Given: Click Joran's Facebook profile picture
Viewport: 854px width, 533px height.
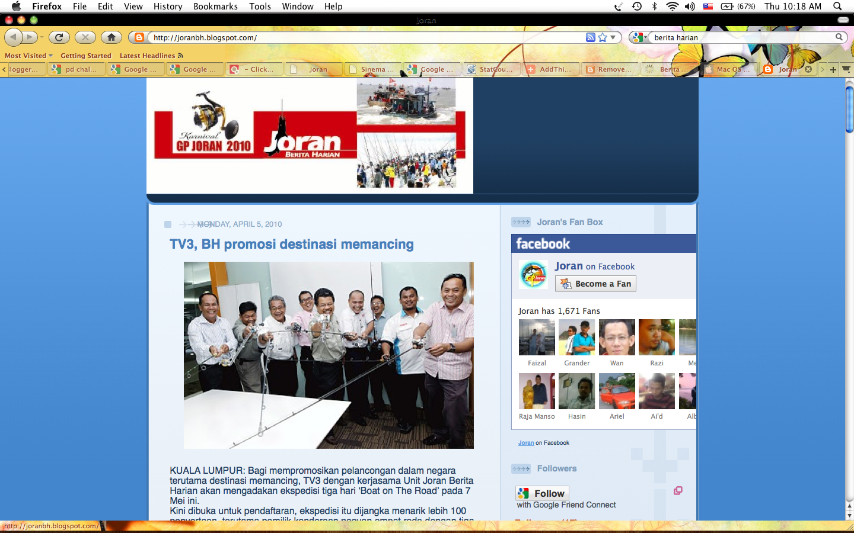Looking at the screenshot, I should click(533, 274).
